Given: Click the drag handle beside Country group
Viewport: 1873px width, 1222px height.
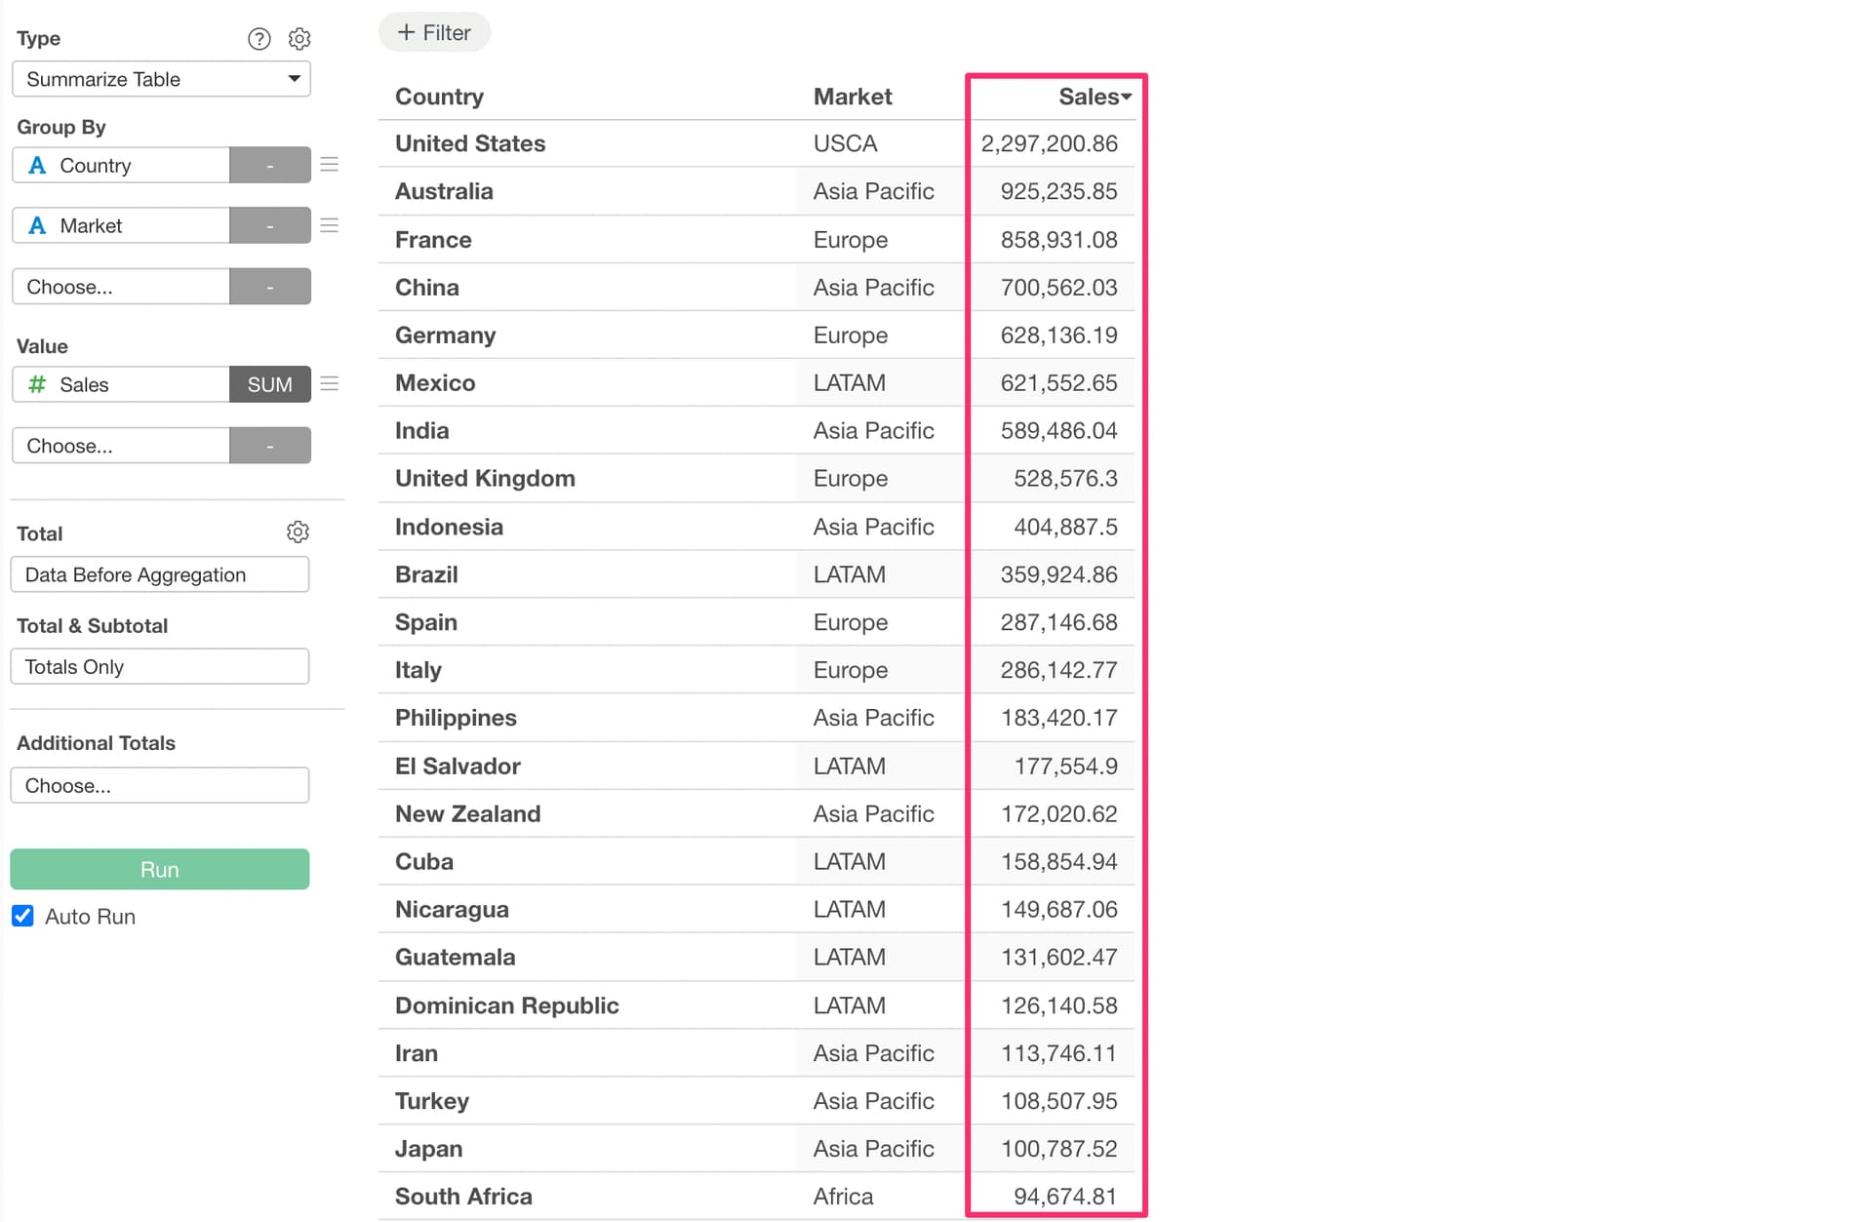Looking at the screenshot, I should click(330, 165).
